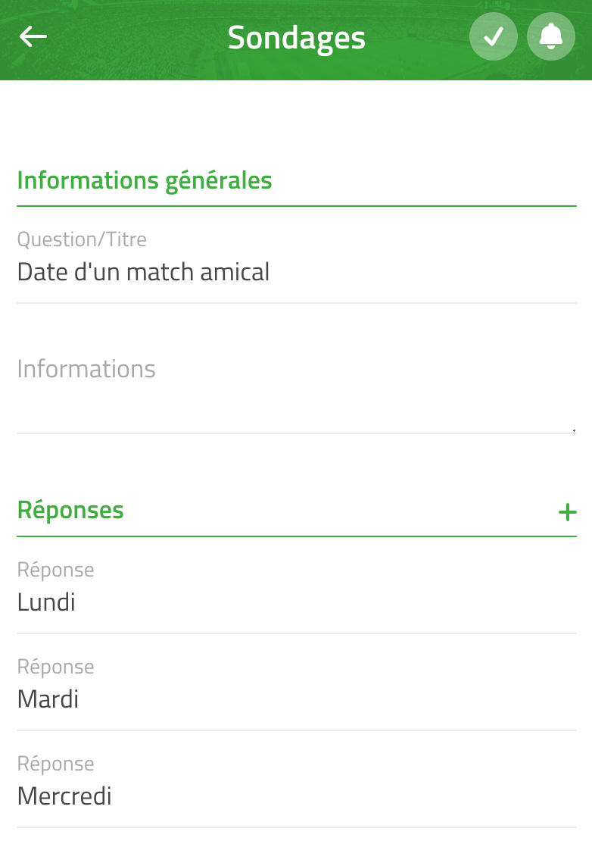This screenshot has width=592, height=844.
Task: Click the Sondages page title
Action: click(296, 38)
